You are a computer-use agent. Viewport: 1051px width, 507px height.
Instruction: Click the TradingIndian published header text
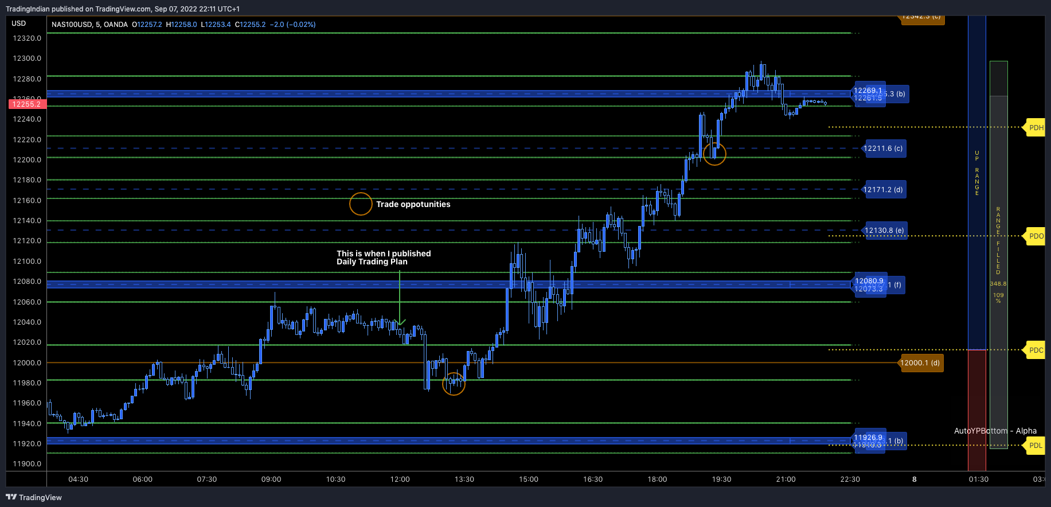coord(123,9)
